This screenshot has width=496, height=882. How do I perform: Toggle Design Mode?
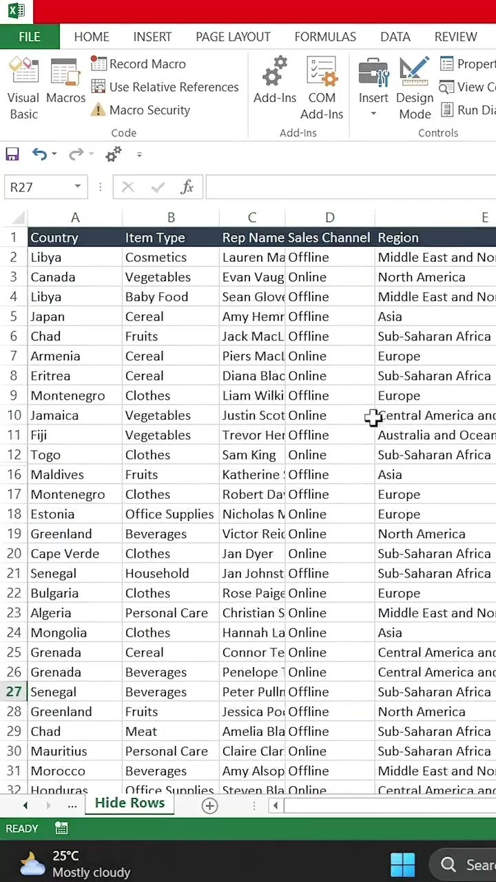coord(415,88)
